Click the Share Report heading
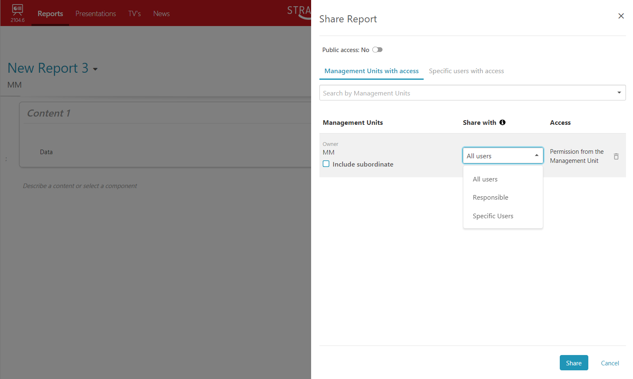Image resolution: width=633 pixels, height=379 pixels. pos(348,19)
